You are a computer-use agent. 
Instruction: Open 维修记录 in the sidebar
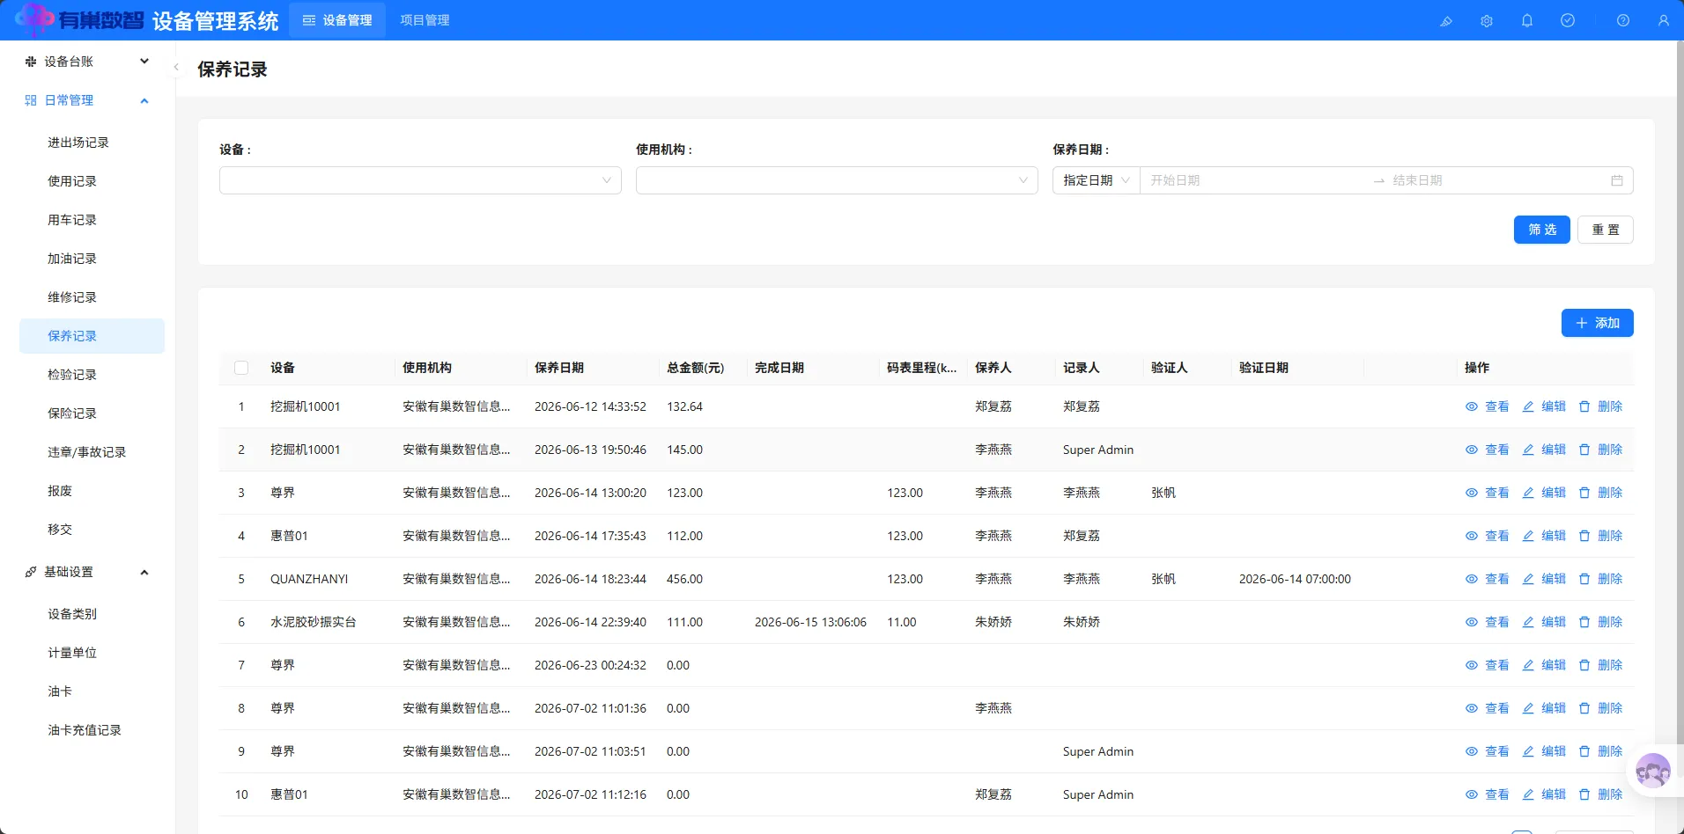(x=92, y=297)
